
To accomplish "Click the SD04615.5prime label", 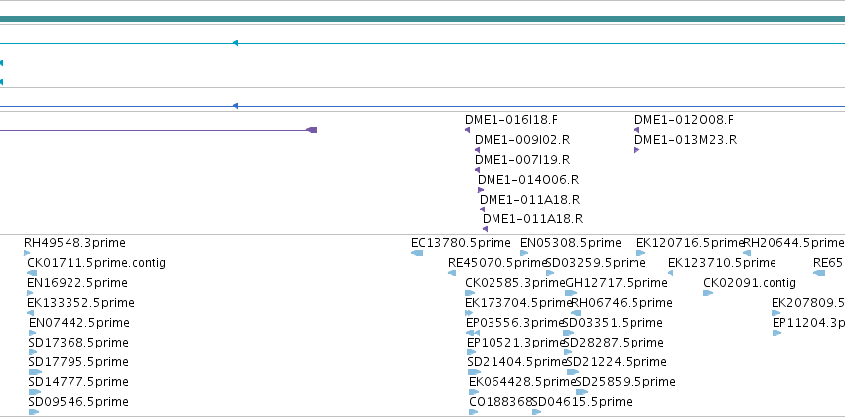I will (x=582, y=402).
